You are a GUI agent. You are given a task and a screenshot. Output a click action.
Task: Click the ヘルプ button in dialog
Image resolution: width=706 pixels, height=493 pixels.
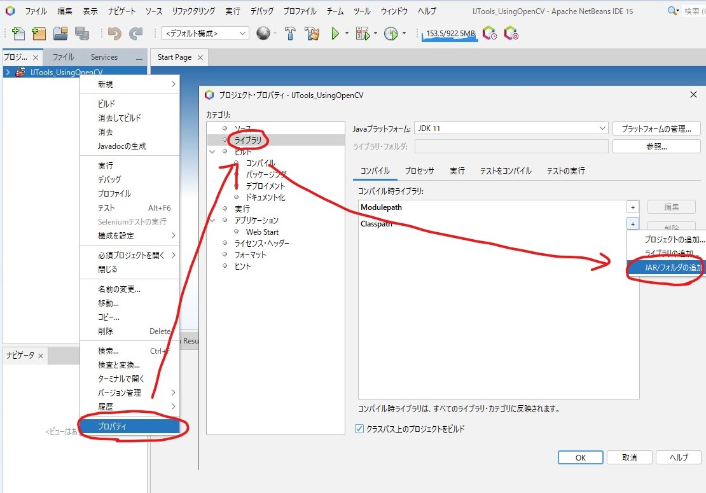(x=679, y=457)
